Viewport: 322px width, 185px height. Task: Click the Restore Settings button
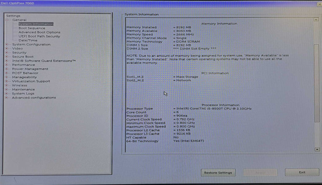[218, 173]
